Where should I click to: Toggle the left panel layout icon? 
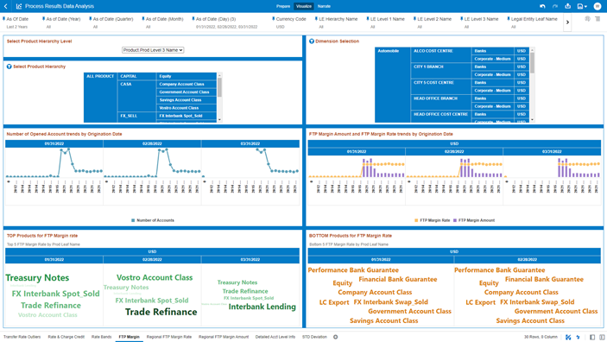592,338
